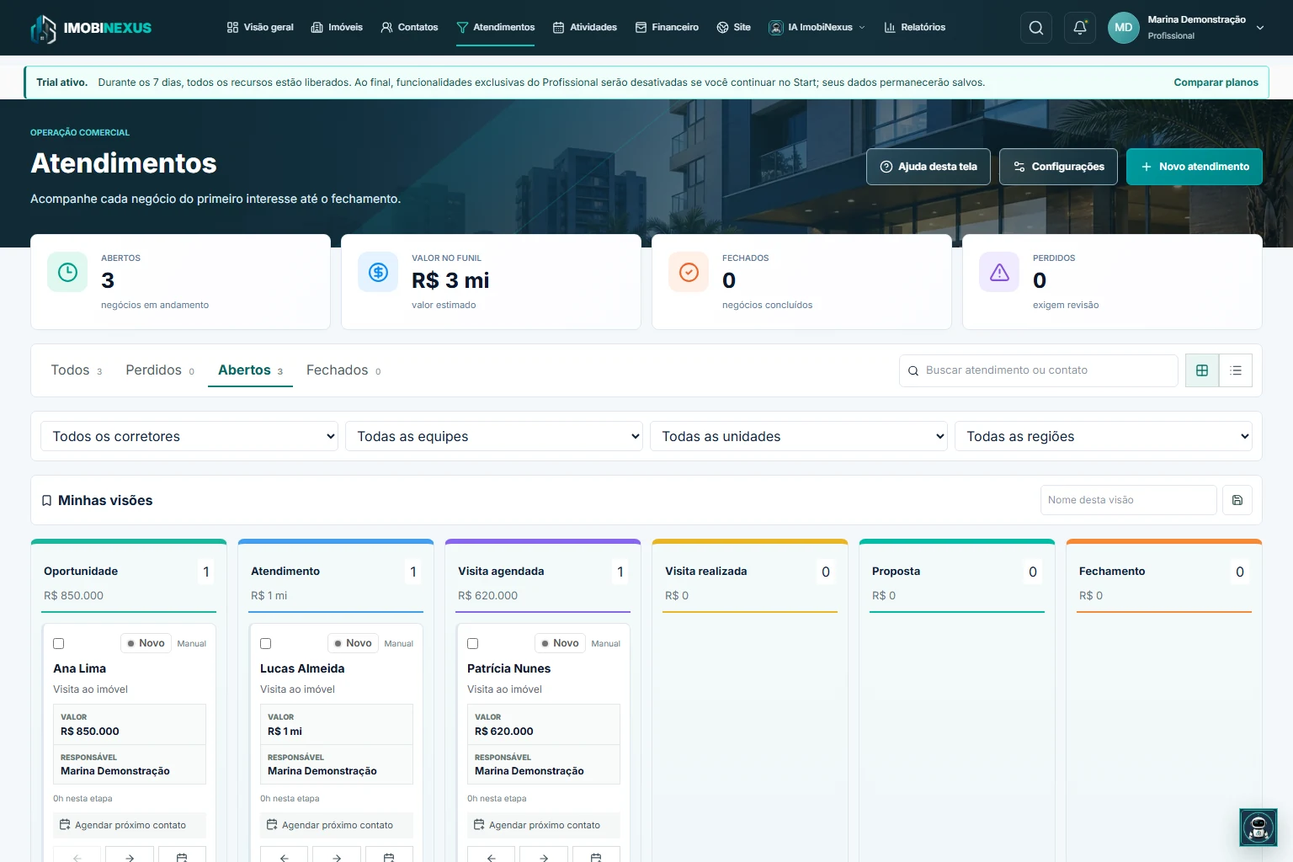
Task: Open the Todas as unidades dropdown
Action: click(799, 436)
